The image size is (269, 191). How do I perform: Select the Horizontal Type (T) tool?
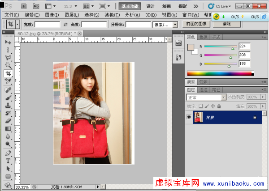(8, 161)
